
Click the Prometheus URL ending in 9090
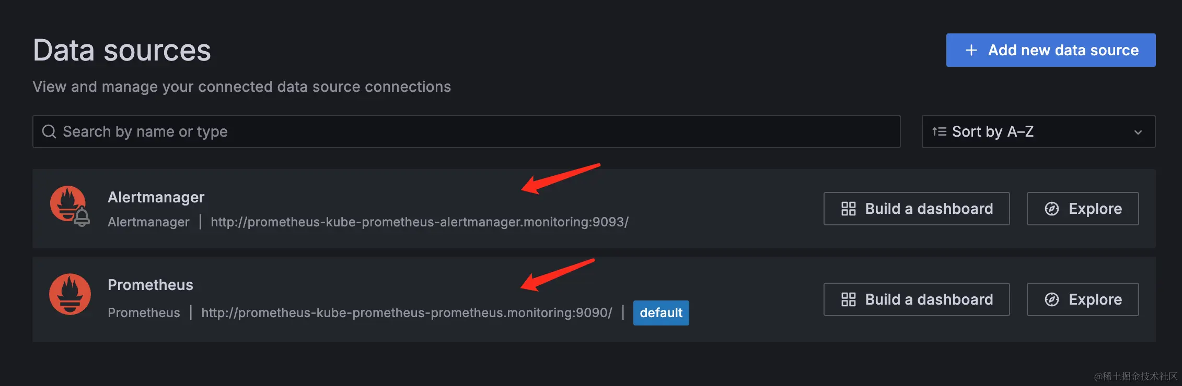[407, 313]
